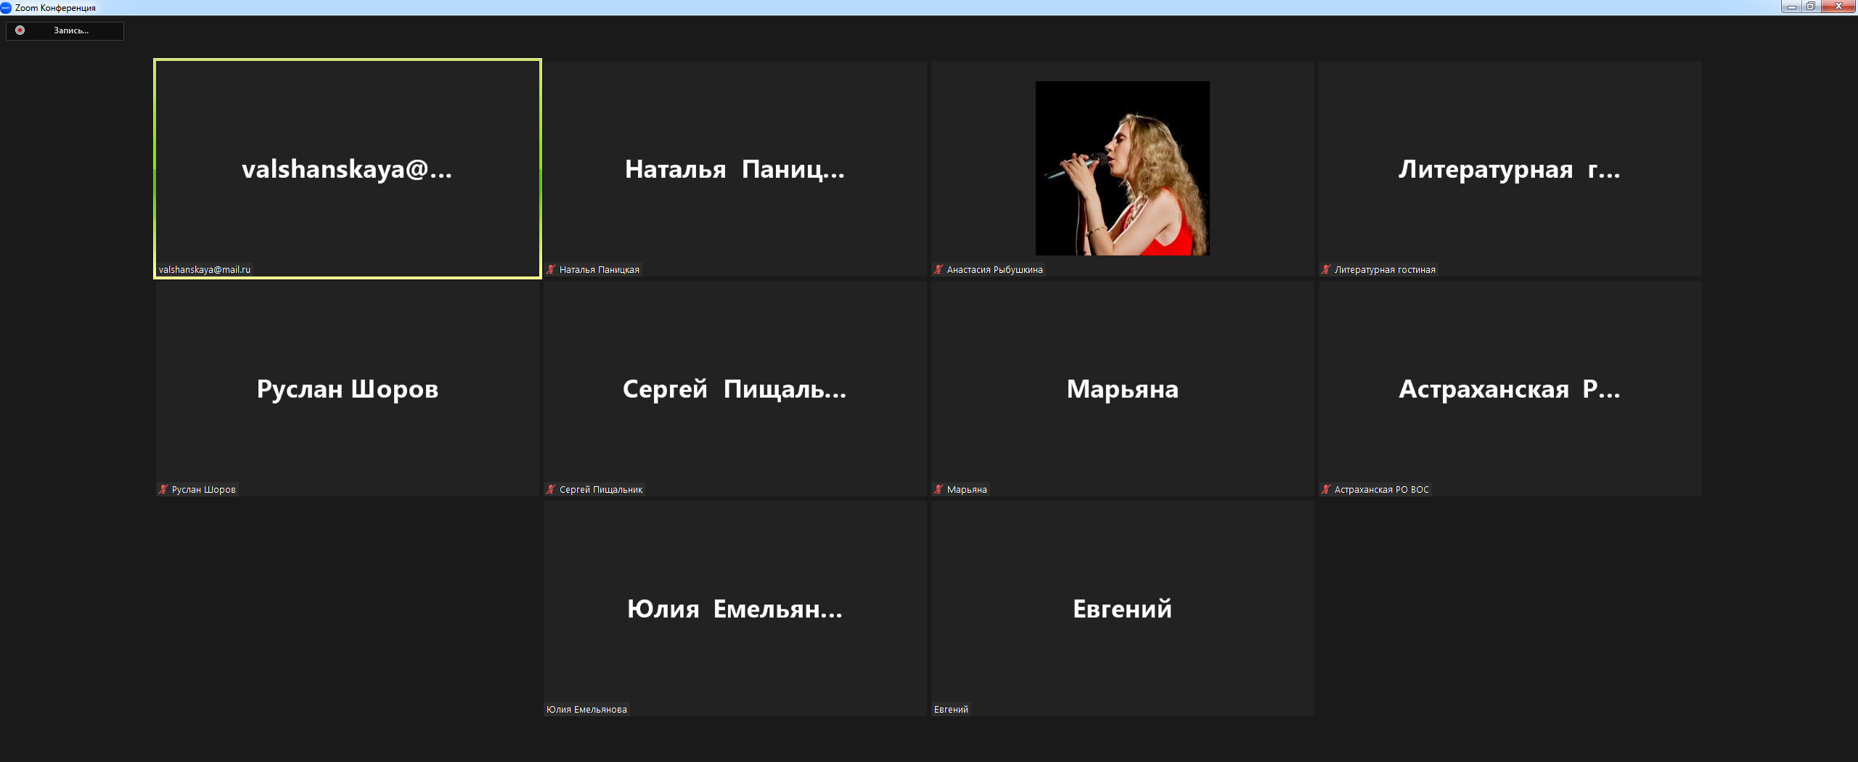This screenshot has height=762, width=1858.
Task: Click the red recording indicator icon
Action: (20, 30)
